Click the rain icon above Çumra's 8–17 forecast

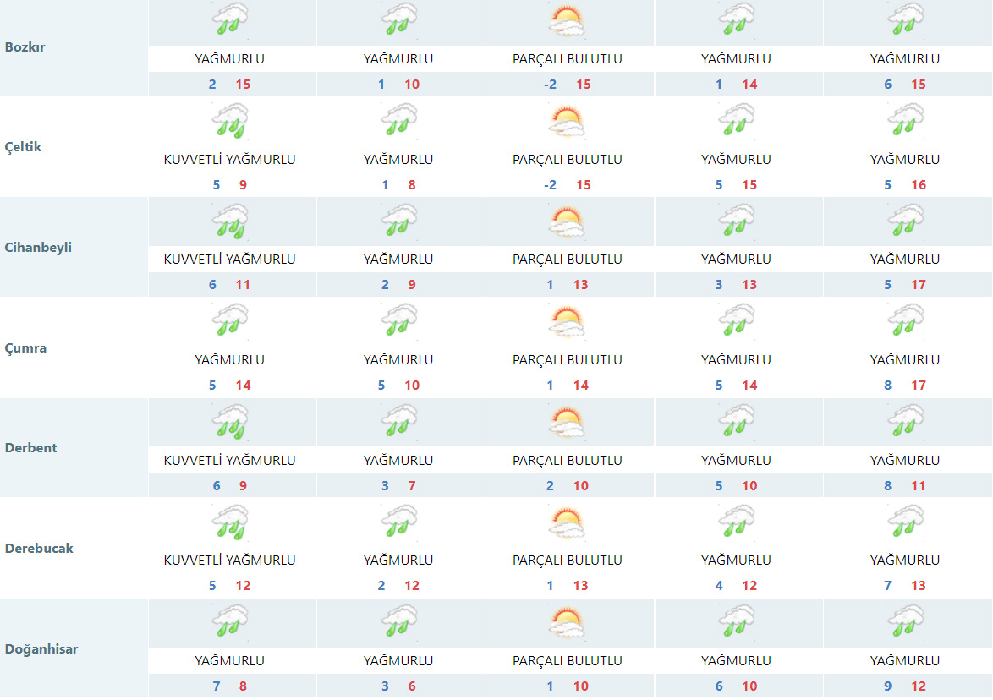tap(905, 322)
